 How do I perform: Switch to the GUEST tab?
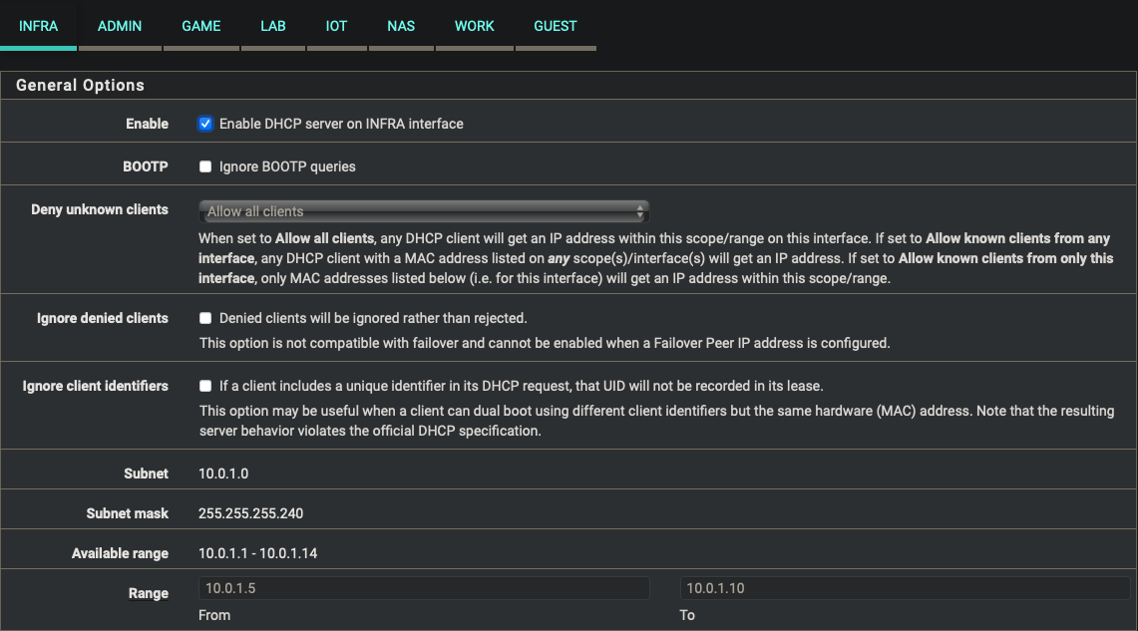[555, 25]
